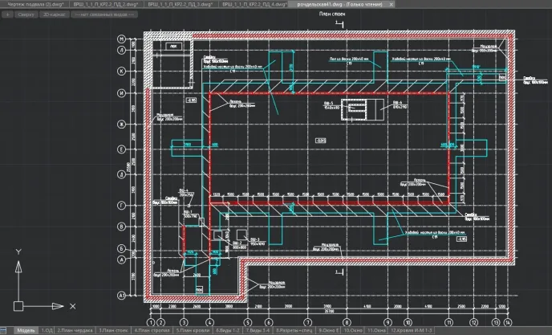The width and height of the screenshot is (552, 335).
Task: Select the grid axis bubble labeled А1
Action: point(121,294)
